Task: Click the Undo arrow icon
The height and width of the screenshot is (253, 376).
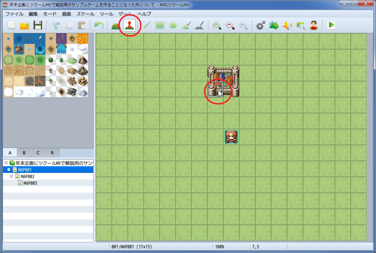Action: point(99,25)
